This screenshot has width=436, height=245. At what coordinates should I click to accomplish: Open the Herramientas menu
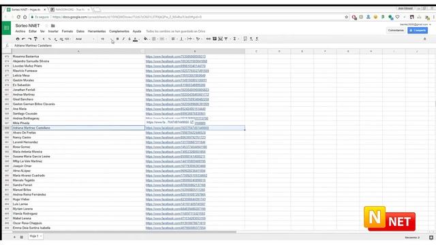(97, 31)
